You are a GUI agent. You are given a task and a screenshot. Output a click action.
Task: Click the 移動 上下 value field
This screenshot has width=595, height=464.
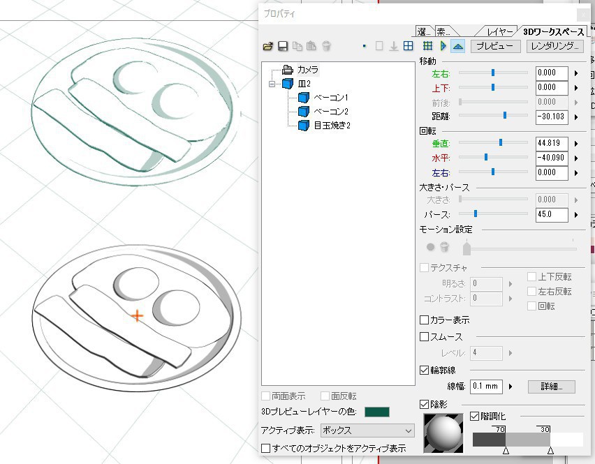click(552, 88)
